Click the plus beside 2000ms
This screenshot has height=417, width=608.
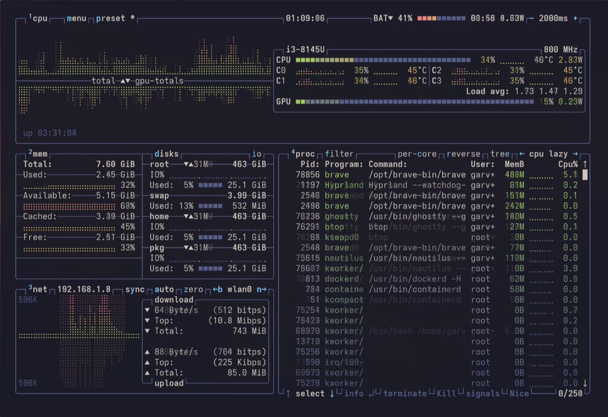tap(575, 18)
